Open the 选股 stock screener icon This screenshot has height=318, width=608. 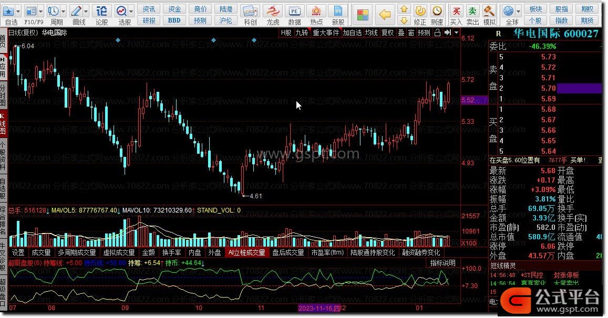click(x=122, y=11)
